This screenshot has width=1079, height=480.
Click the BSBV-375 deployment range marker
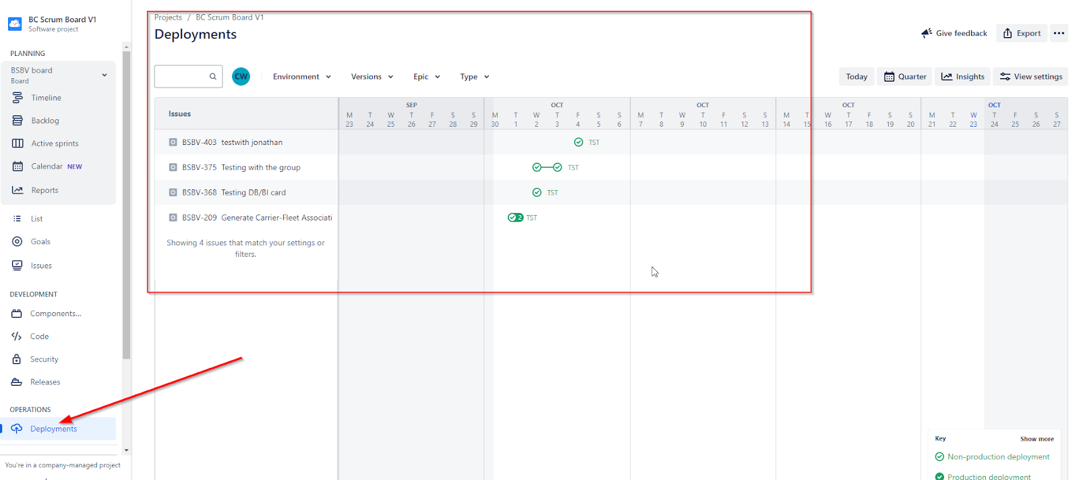pos(547,167)
